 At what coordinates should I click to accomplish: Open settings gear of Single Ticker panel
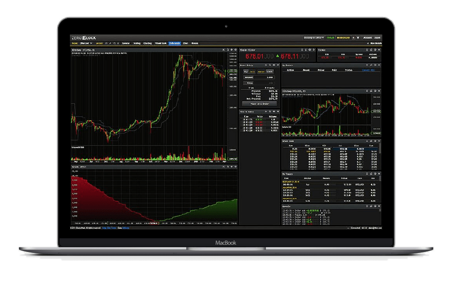pyautogui.click(x=314, y=50)
